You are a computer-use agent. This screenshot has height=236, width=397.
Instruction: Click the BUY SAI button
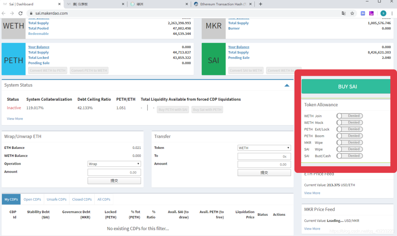[x=346, y=86]
